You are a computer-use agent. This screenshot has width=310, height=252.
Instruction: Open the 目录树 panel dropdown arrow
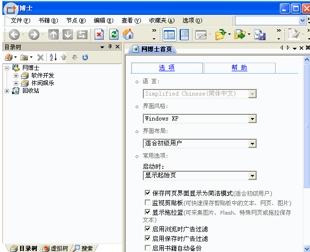102,47
